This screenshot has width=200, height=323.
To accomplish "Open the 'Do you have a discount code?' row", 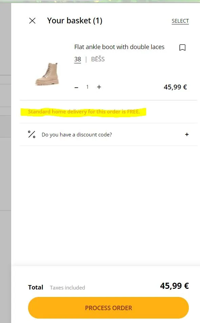I will (x=109, y=134).
